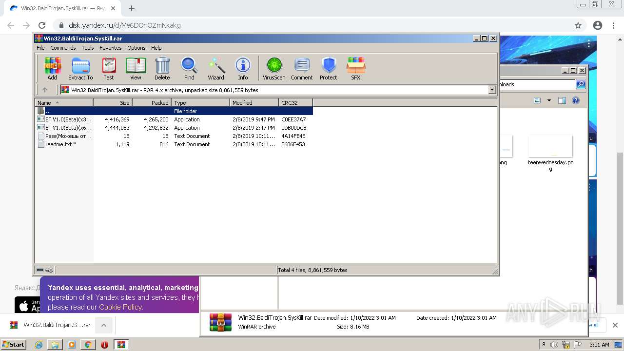Open the Find tool in WinRAR
Viewport: 624px width, 351px height.
click(x=189, y=68)
